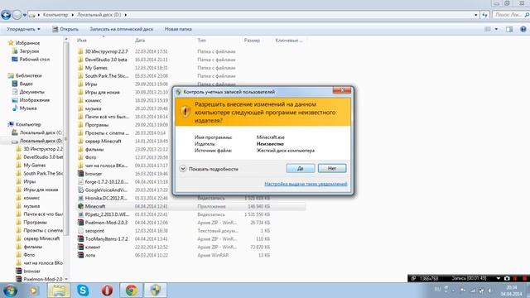Open the Настройка выдачи таких уведомлений link
The image size is (530, 298).
coord(306,184)
